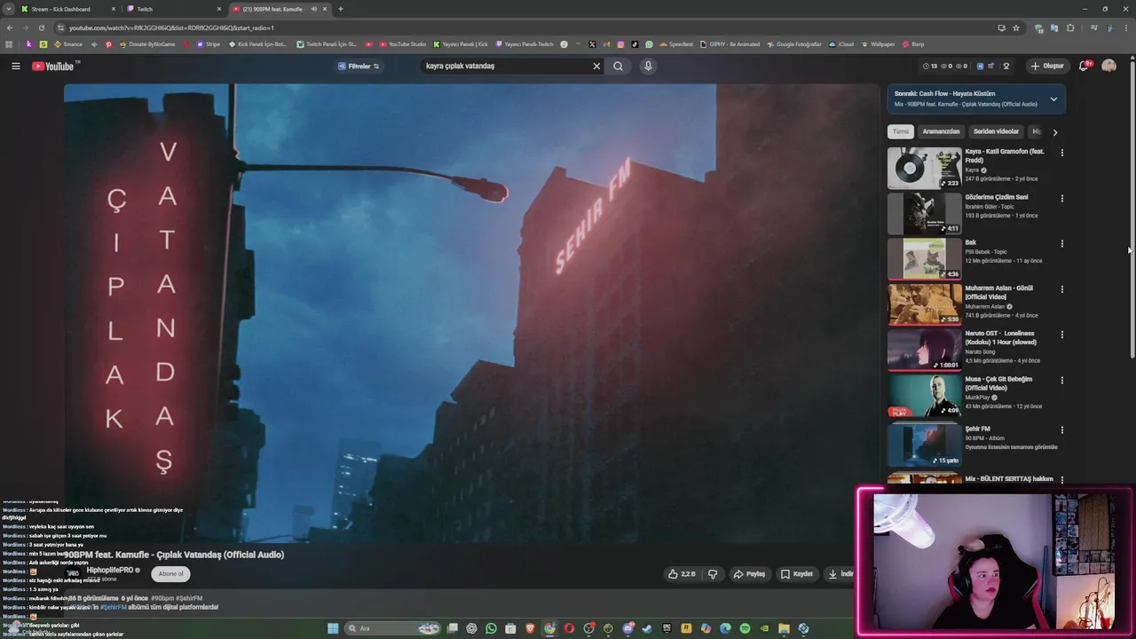Image resolution: width=1136 pixels, height=639 pixels.
Task: Switch to the Stream - Kick Dashboard tab
Action: 68,9
